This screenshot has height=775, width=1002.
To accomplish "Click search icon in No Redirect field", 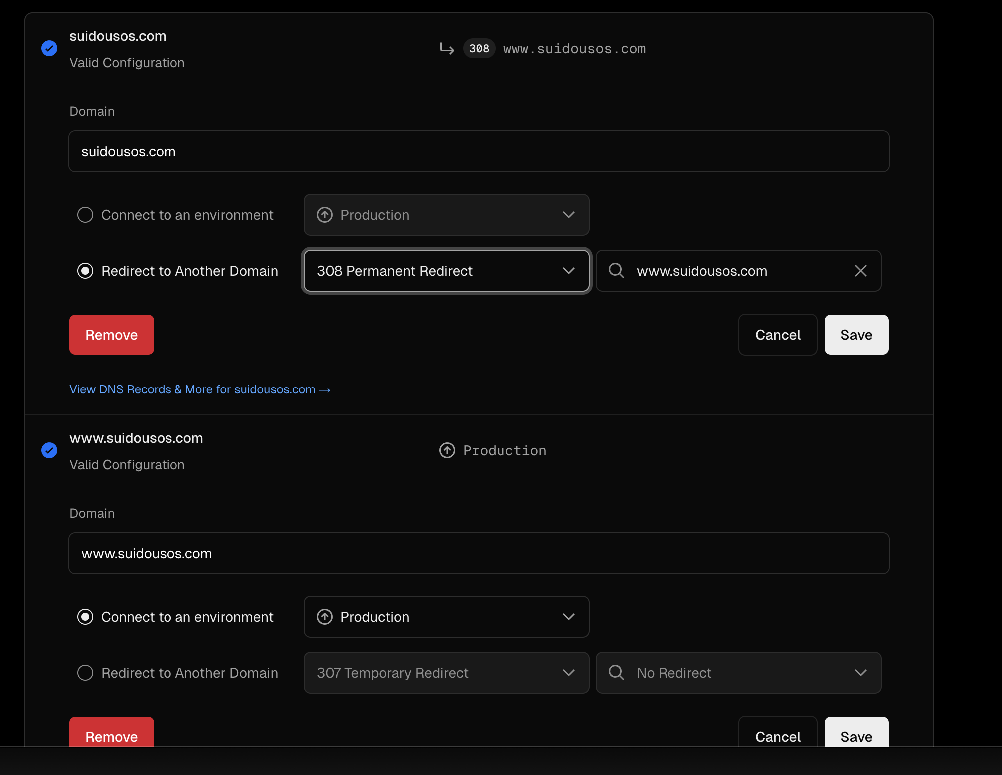I will [616, 673].
